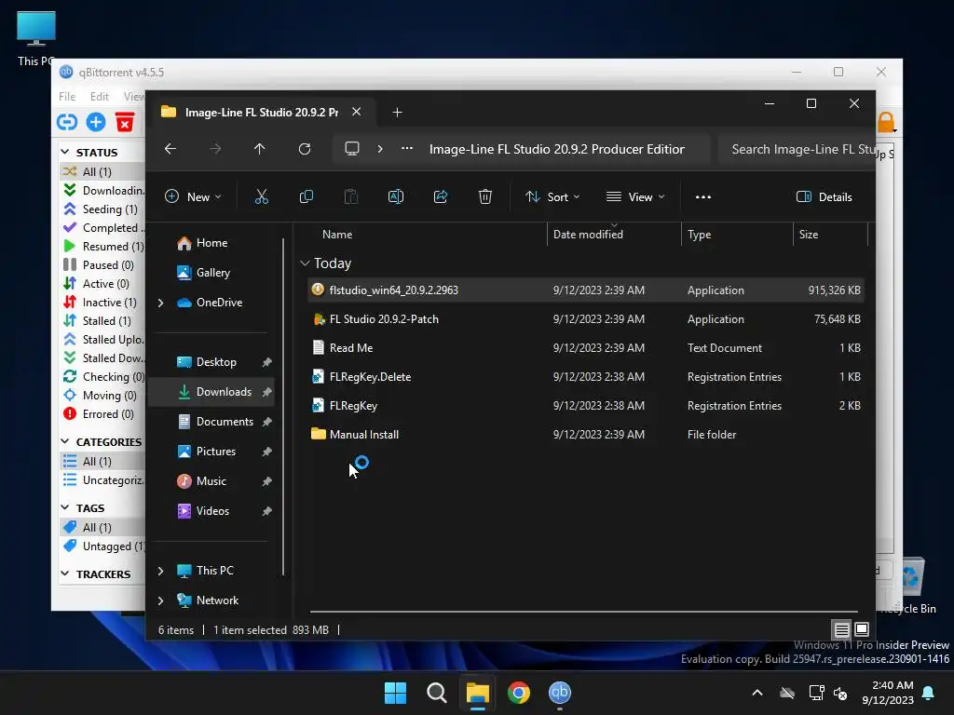Switch to details list view layout
954x715 pixels.
coord(841,630)
